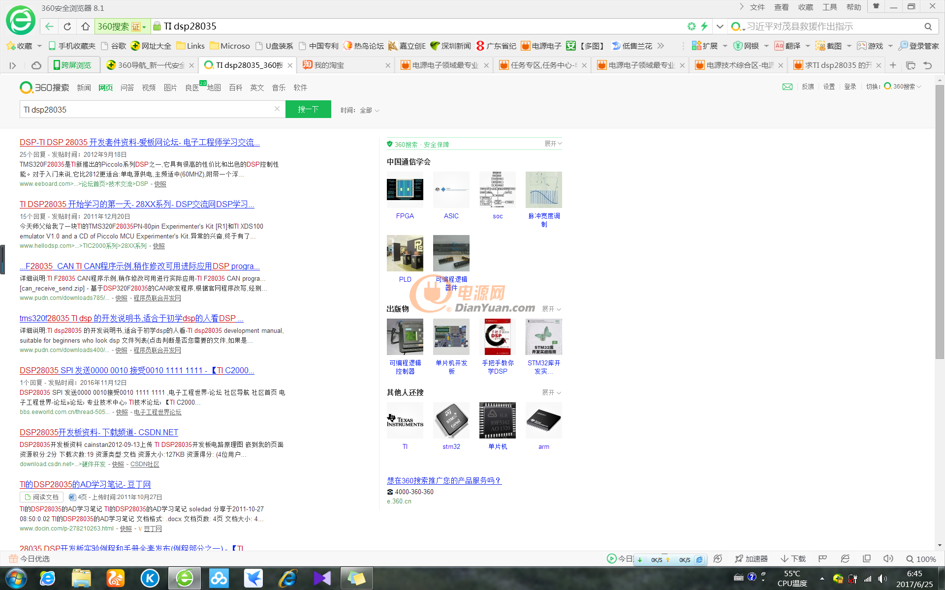The height and width of the screenshot is (590, 945).
Task: Open the 扩展 extensions tool
Action: coord(705,46)
